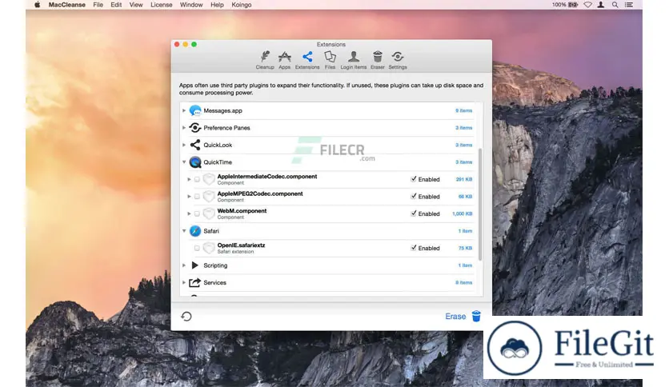Click the OpenIE.safariextz extension icon
This screenshot has width=669, height=387.
(209, 248)
